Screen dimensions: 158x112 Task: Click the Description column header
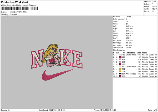click(131, 53)
